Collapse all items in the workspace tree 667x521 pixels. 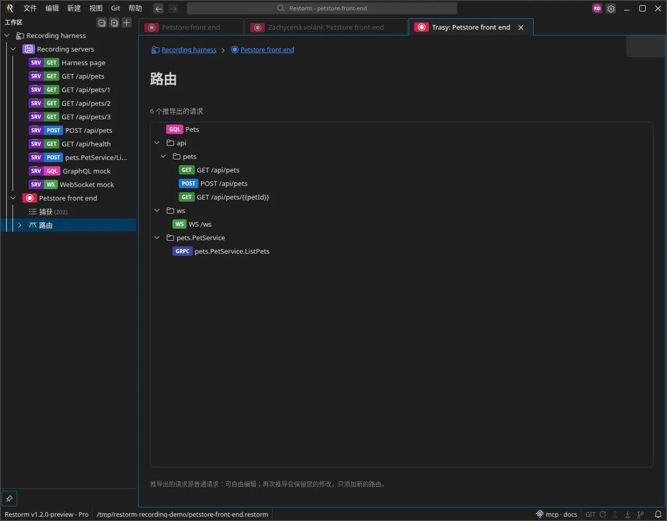point(102,22)
